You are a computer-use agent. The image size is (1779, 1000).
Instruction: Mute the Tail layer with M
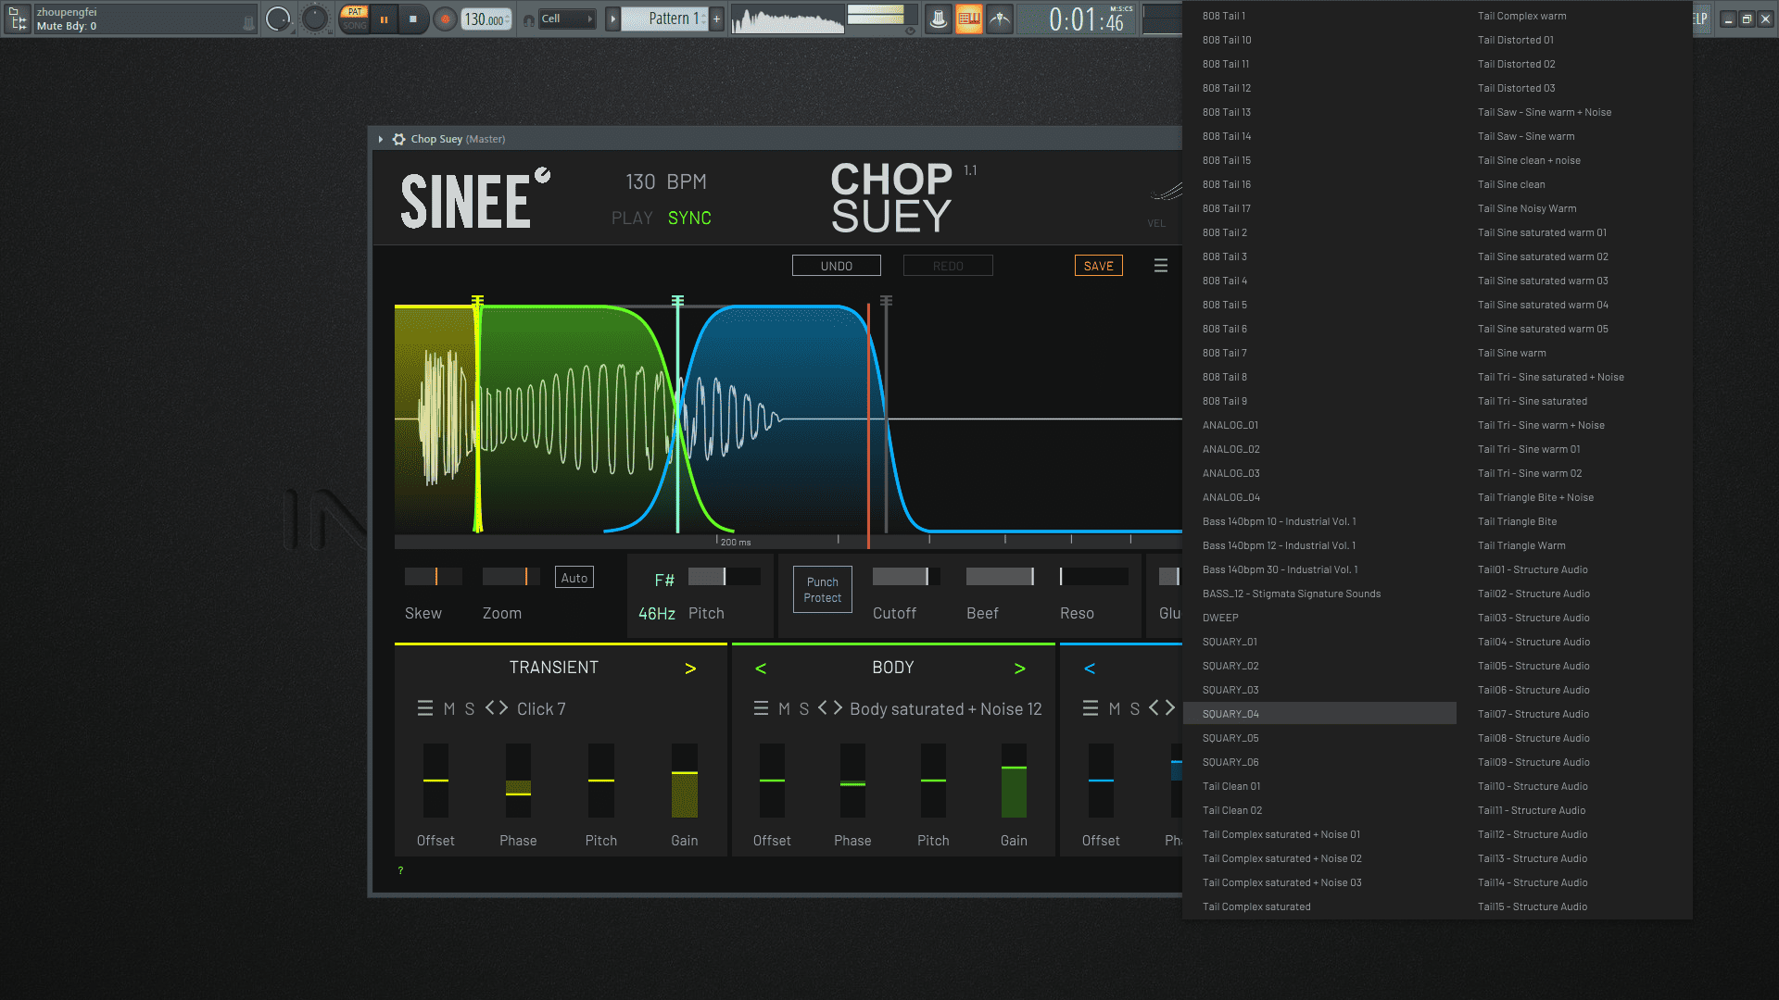coord(1114,708)
